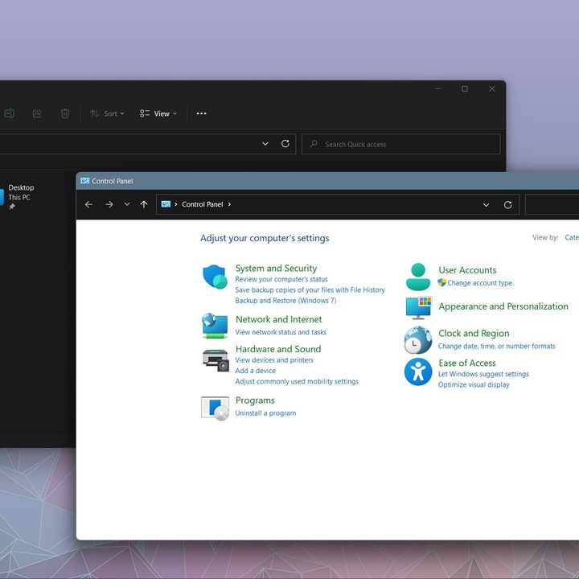Expand File Explorer address bar history dropdown
This screenshot has height=579, width=579.
point(265,144)
